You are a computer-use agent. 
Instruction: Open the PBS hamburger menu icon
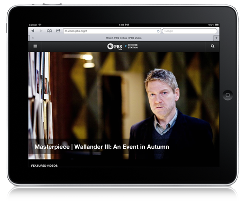coord(35,46)
